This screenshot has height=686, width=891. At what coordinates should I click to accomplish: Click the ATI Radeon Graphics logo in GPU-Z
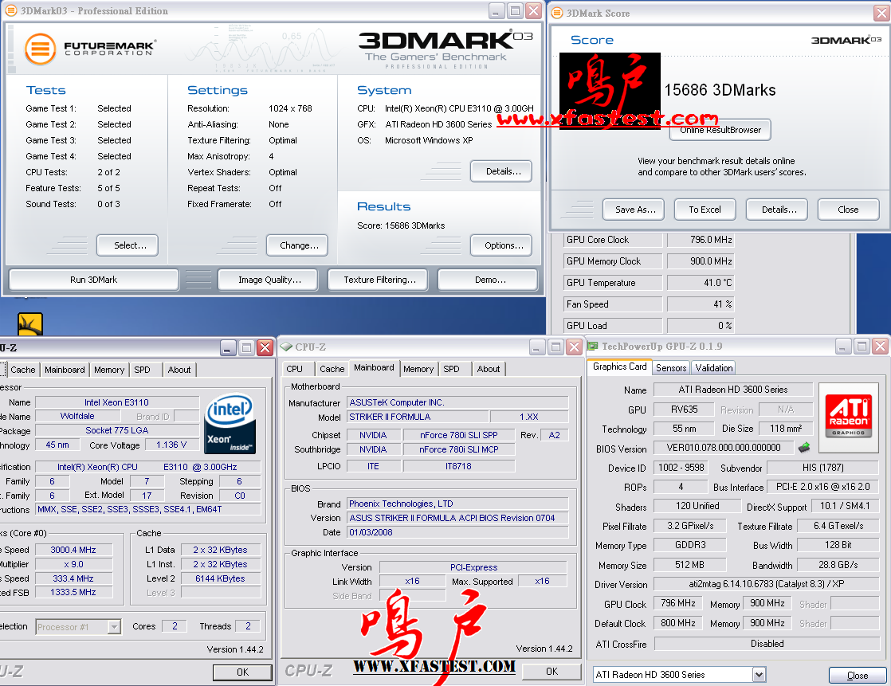[849, 416]
